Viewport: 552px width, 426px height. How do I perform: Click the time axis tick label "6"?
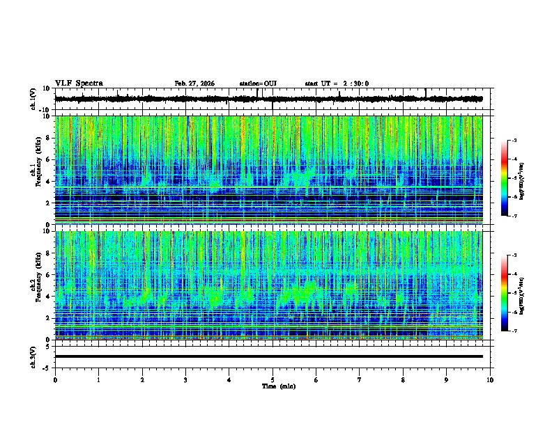point(316,380)
